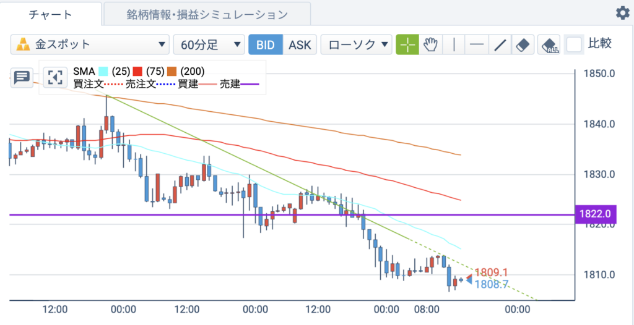The width and height of the screenshot is (634, 325).
Task: Open chart settings gear icon
Action: (x=623, y=14)
